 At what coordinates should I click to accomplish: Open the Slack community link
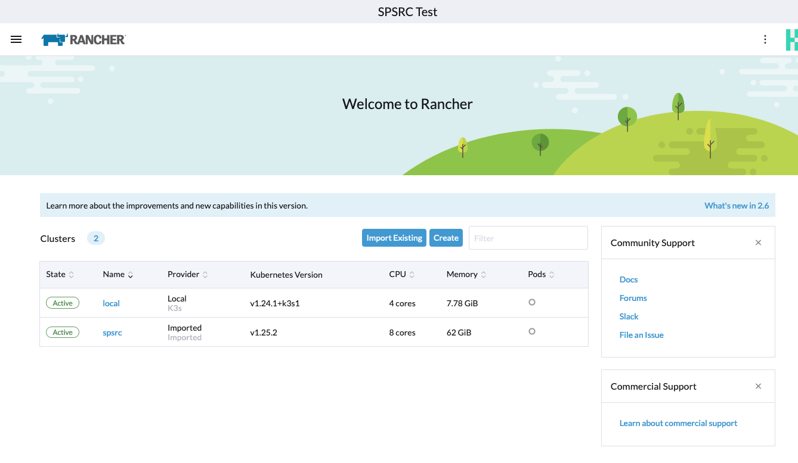[x=629, y=316]
